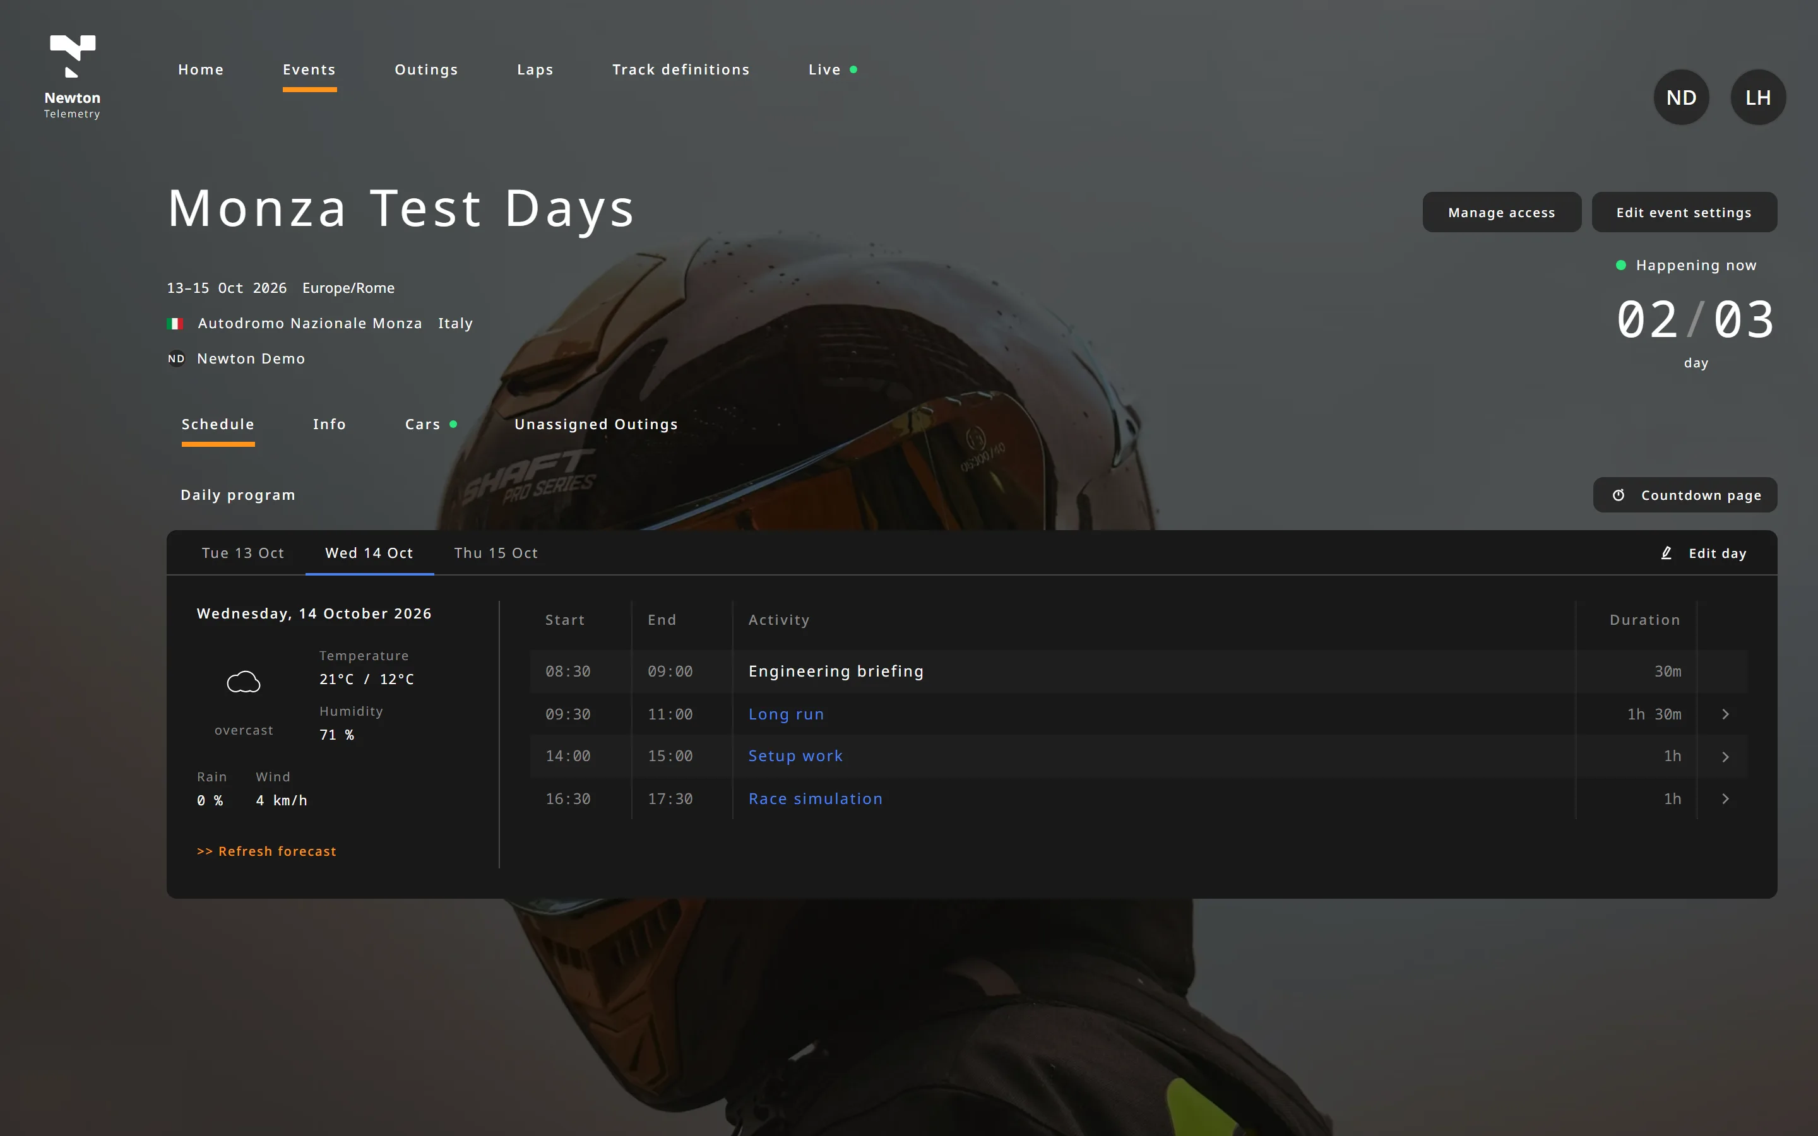Open the Laps navigation item

(535, 70)
